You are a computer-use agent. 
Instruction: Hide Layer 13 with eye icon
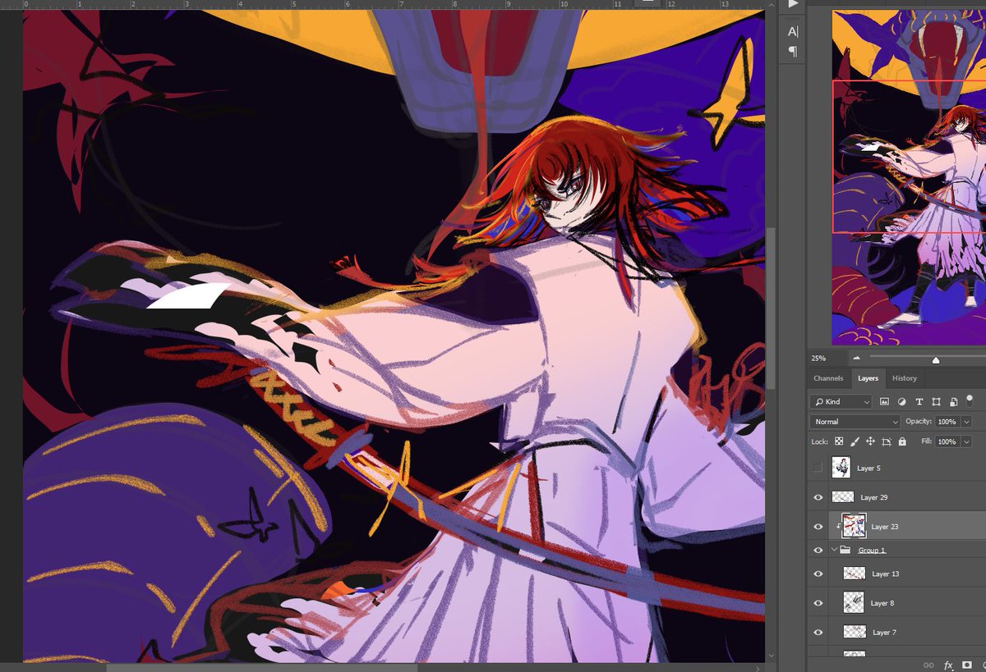(x=818, y=574)
